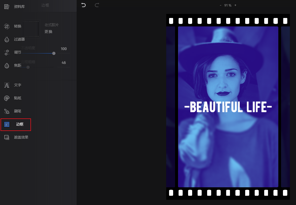
Task: Switch to the 焦距 menu item
Action: pyautogui.click(x=18, y=65)
